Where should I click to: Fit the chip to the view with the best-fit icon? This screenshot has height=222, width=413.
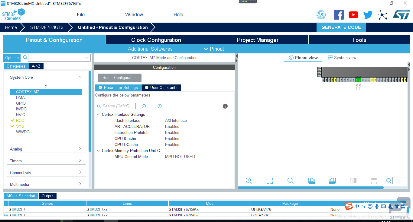pyautogui.click(x=270, y=181)
